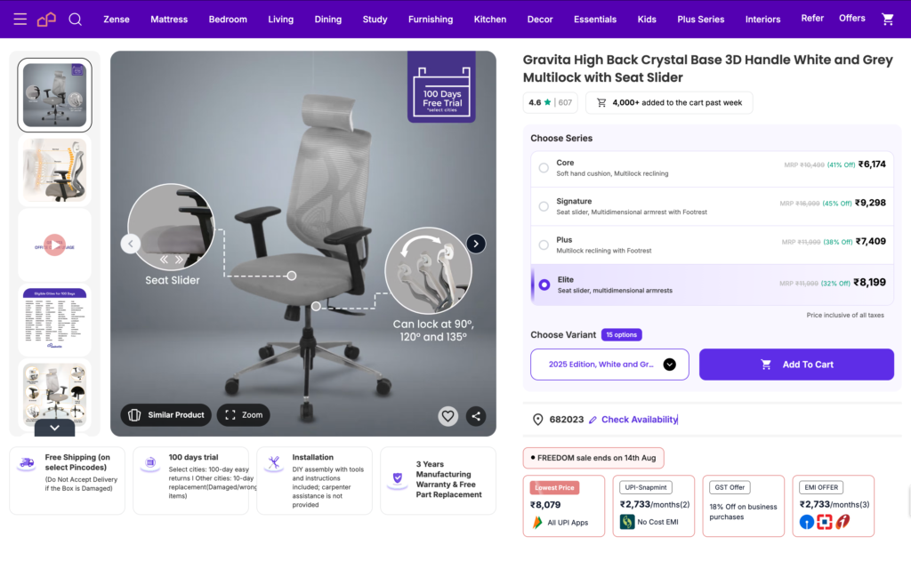Viewport: 911px width, 569px height.
Task: Click the blue bank logo in EMI offer
Action: (x=806, y=522)
